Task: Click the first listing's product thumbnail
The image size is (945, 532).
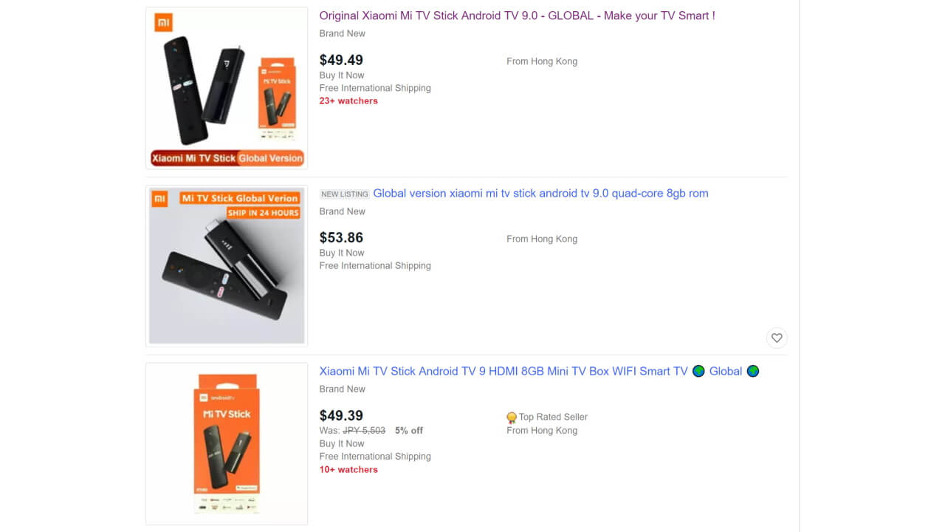Action: point(227,88)
